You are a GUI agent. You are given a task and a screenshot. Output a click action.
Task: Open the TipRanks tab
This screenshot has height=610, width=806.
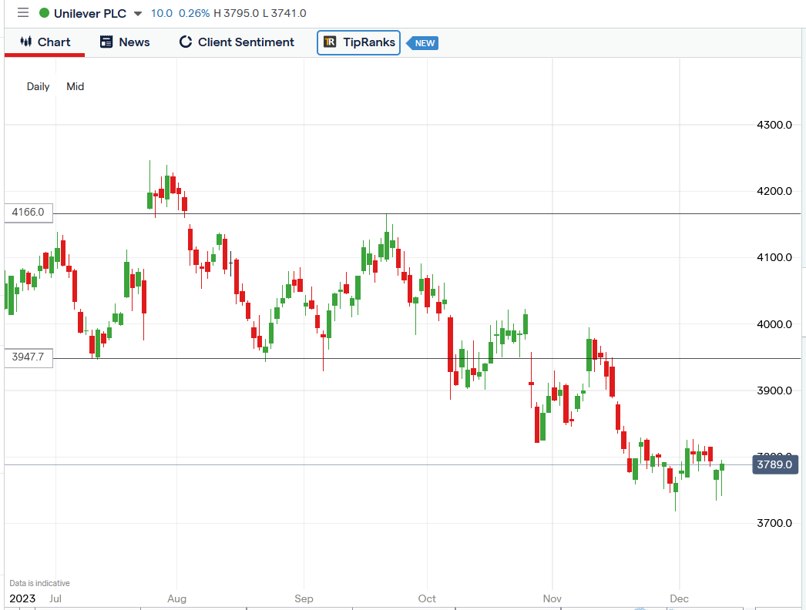tap(359, 42)
